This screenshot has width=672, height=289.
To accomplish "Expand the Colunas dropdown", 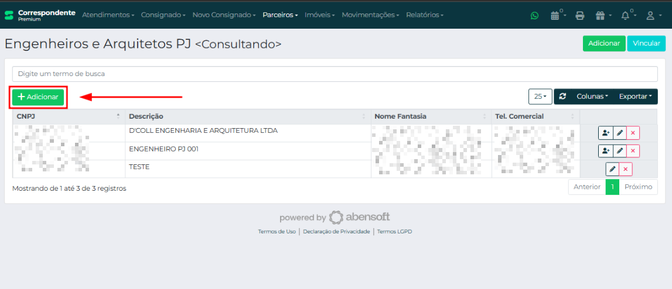I will click(x=592, y=97).
